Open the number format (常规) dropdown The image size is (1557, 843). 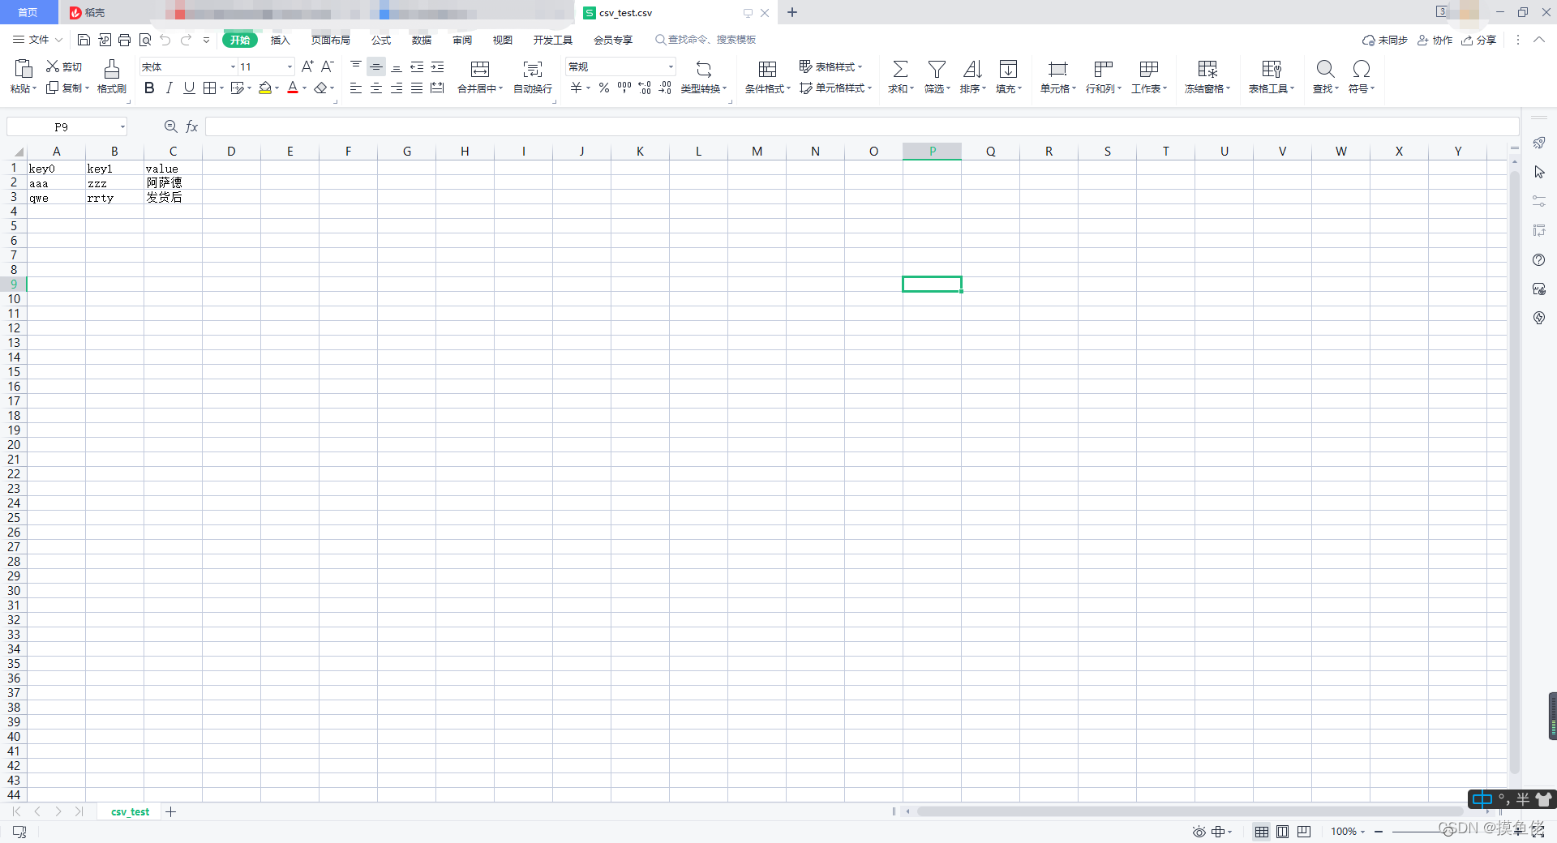[x=671, y=66]
